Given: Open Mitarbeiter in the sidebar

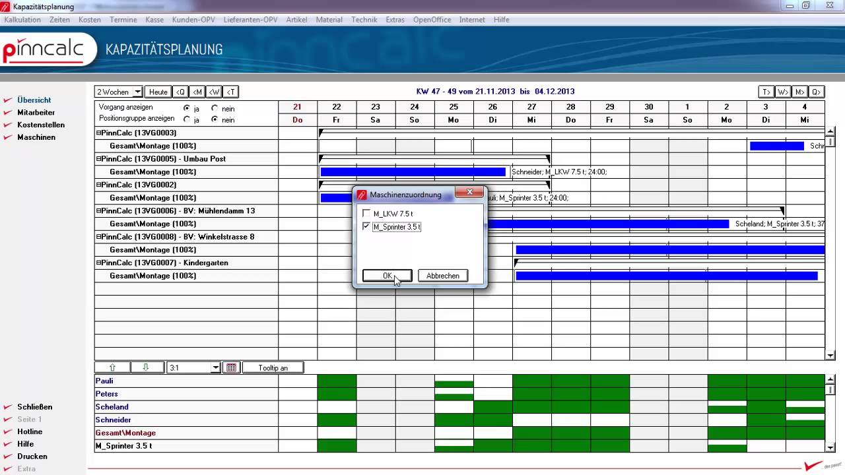Looking at the screenshot, I should tap(36, 113).
